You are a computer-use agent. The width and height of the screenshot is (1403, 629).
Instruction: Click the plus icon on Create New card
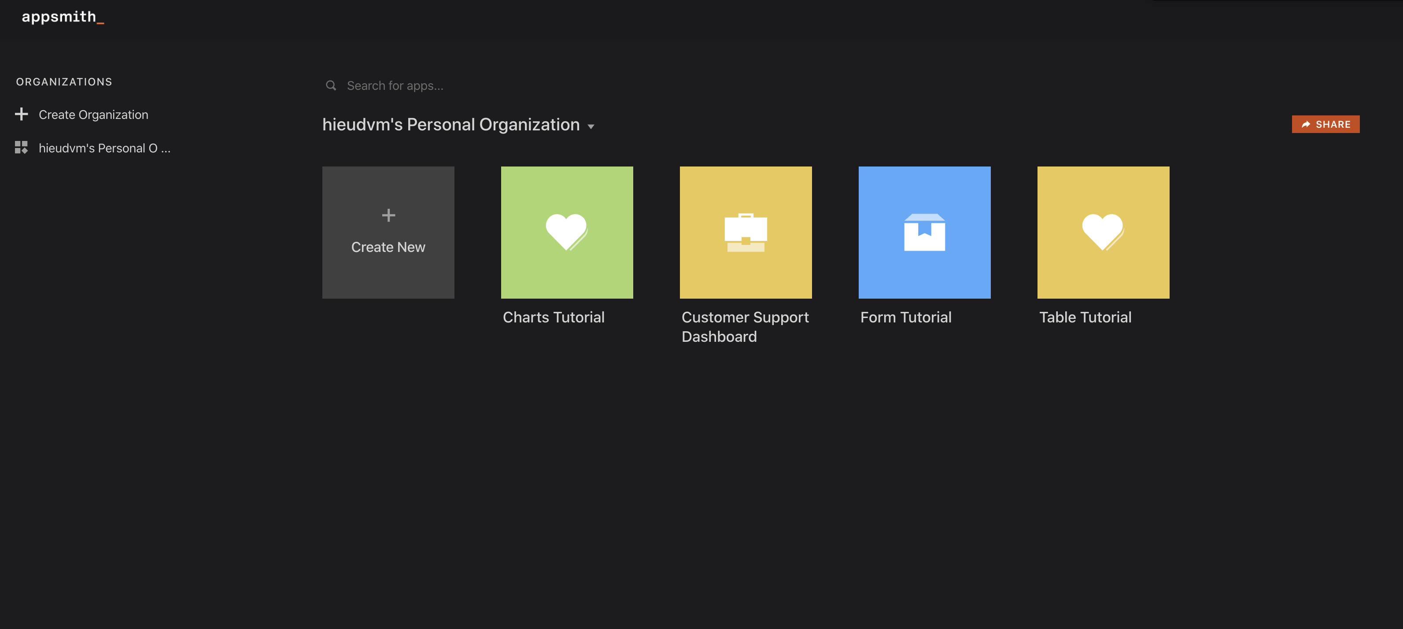[x=388, y=215]
